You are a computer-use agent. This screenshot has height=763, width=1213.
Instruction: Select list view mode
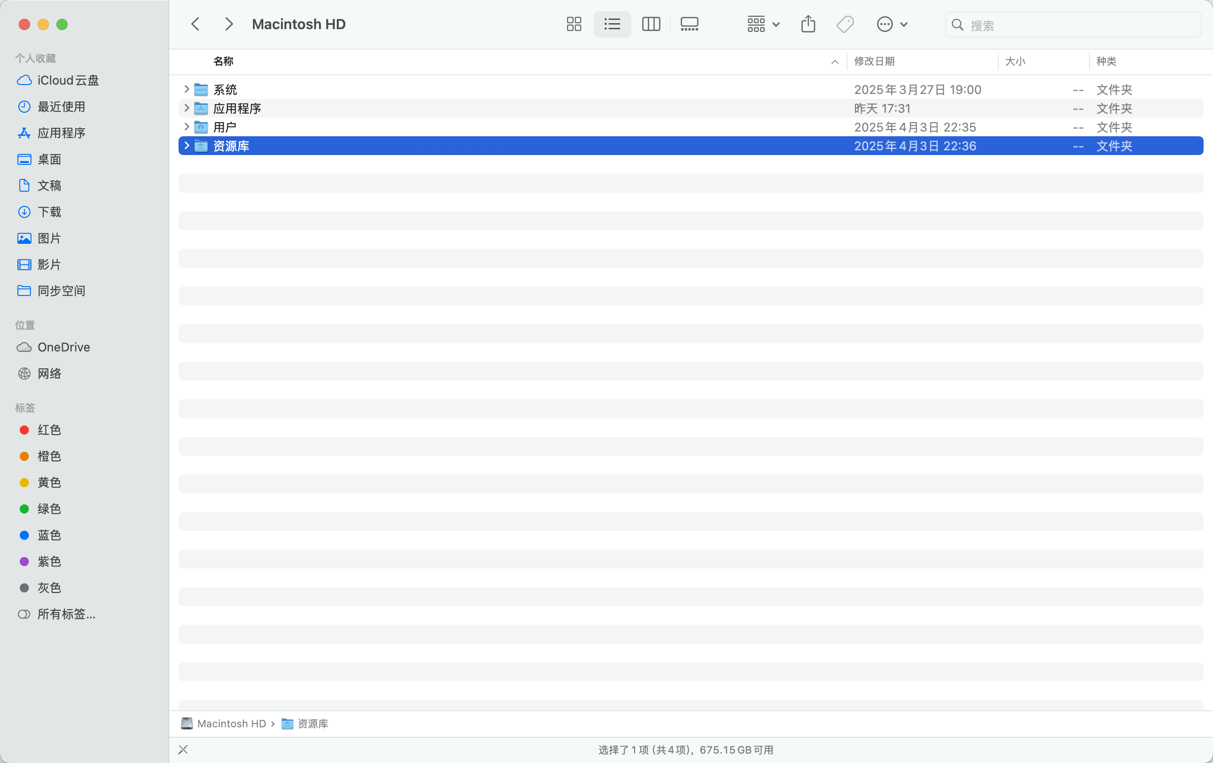(x=612, y=24)
